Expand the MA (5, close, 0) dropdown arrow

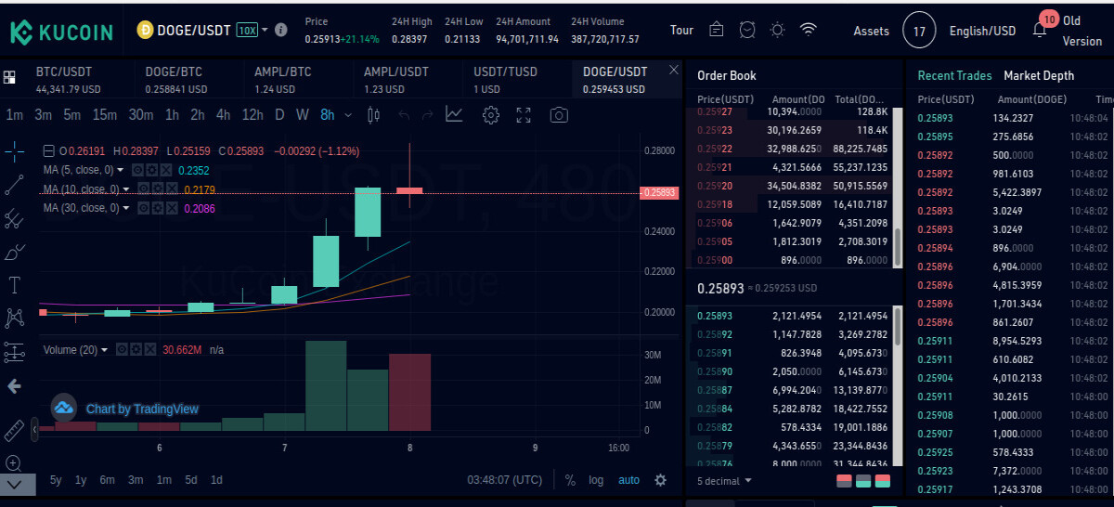click(x=122, y=170)
